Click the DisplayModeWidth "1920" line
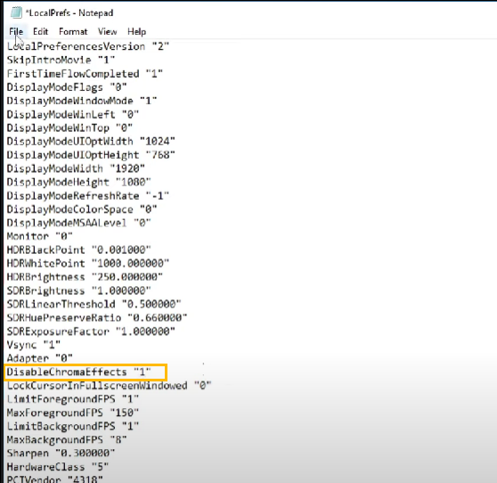The width and height of the screenshot is (497, 483). [76, 168]
